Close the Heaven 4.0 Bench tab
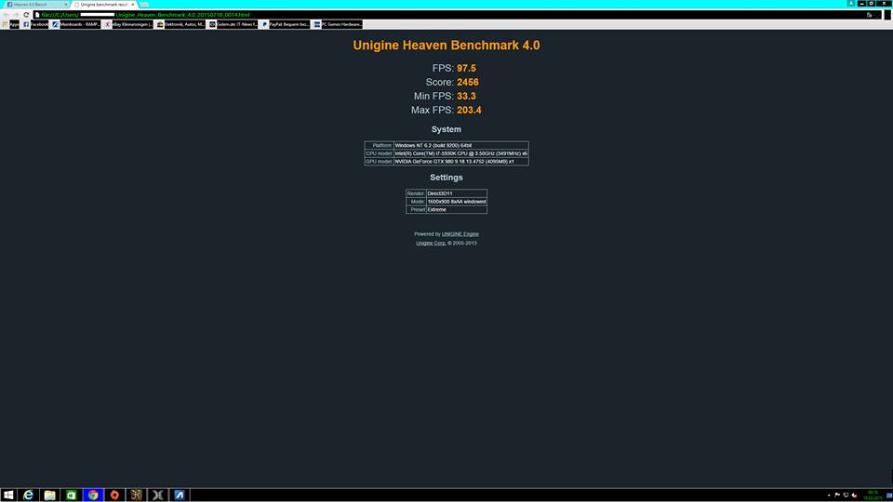This screenshot has width=893, height=502. coord(66,5)
